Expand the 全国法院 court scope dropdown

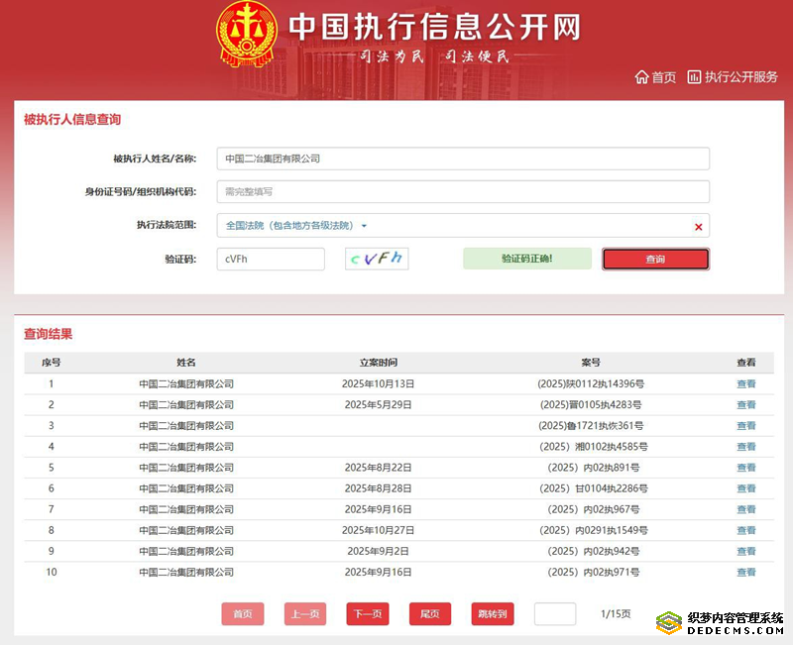pyautogui.click(x=364, y=226)
